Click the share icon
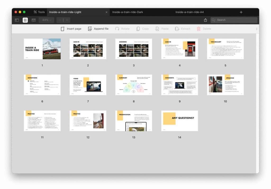Viewport: 271px width, 189px height. 205,20
